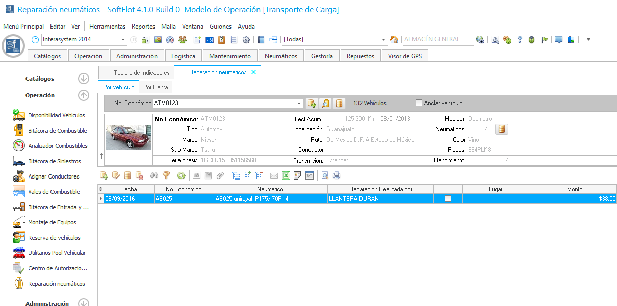Viewport: 617px width, 306px height.
Task: Click the add new record icon in grid toolbar
Action: [x=104, y=175]
